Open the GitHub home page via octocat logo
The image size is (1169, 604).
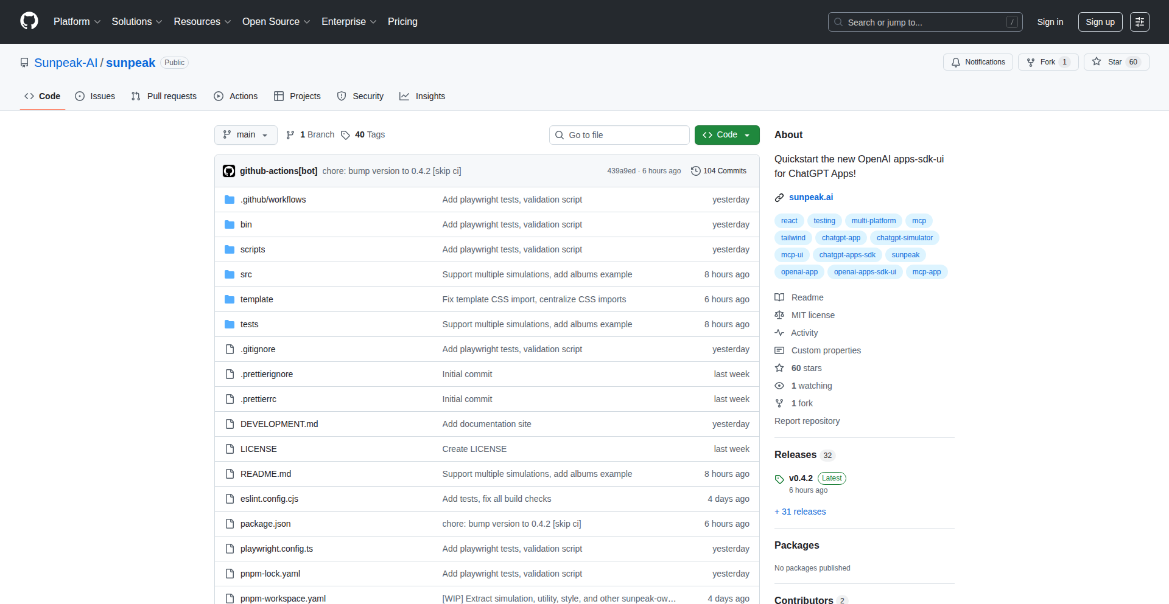28,21
